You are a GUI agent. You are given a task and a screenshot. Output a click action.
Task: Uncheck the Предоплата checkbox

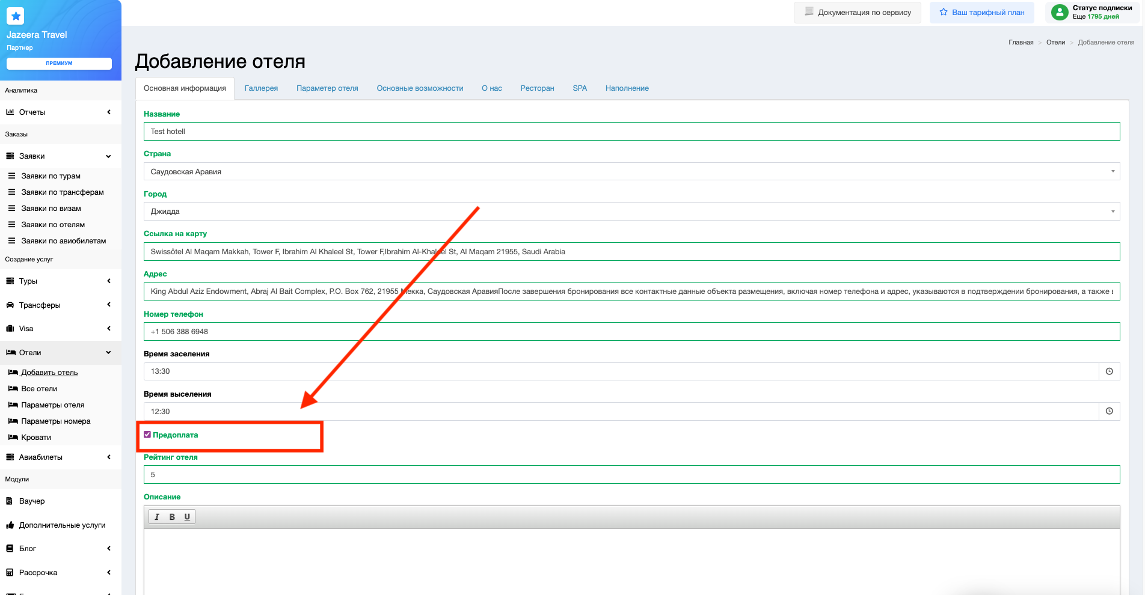[147, 435]
